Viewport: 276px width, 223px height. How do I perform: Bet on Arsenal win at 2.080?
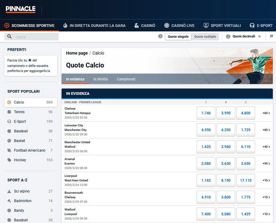point(206,163)
